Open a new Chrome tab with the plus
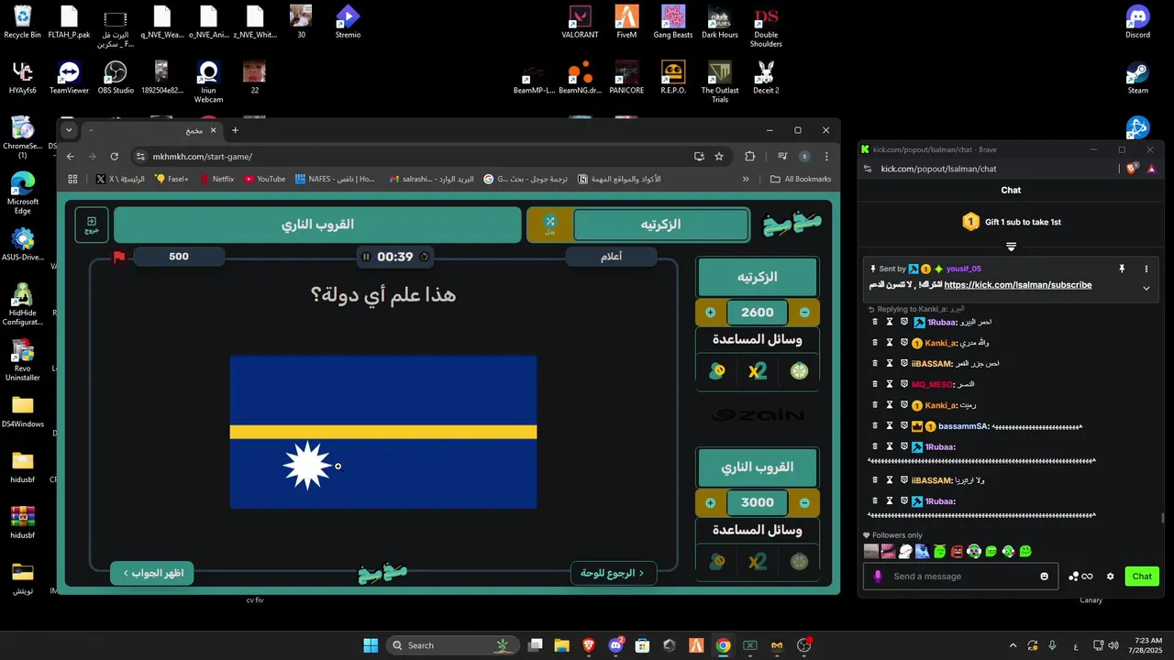The width and height of the screenshot is (1174, 660). [x=235, y=130]
